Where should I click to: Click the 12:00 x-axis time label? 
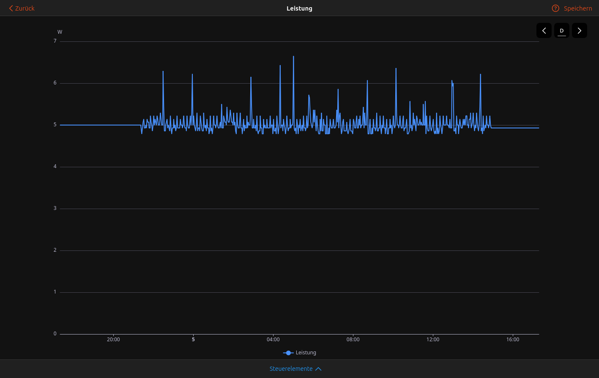433,340
